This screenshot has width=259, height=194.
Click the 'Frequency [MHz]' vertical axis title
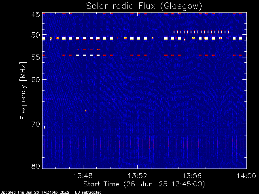point(23,91)
